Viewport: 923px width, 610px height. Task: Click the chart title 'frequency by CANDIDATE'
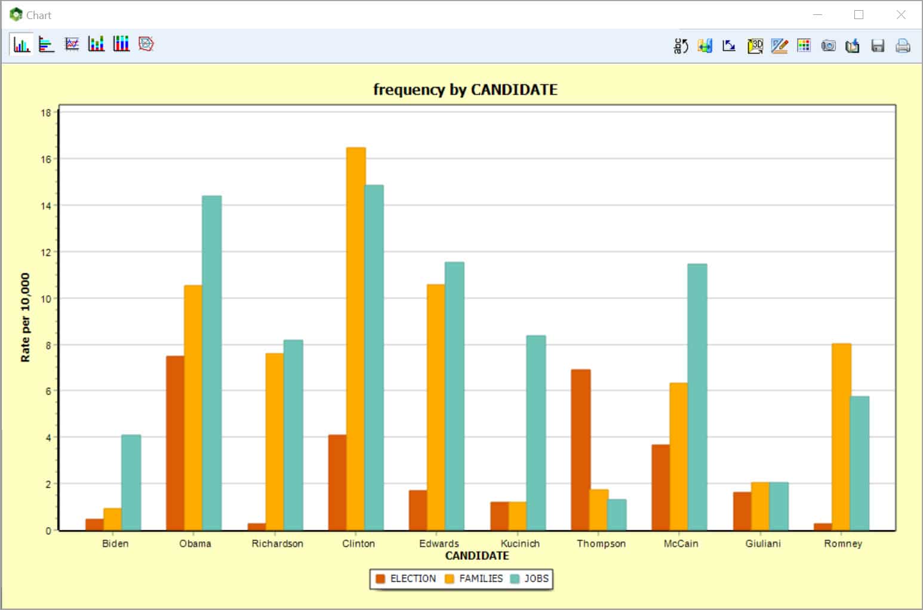[465, 90]
